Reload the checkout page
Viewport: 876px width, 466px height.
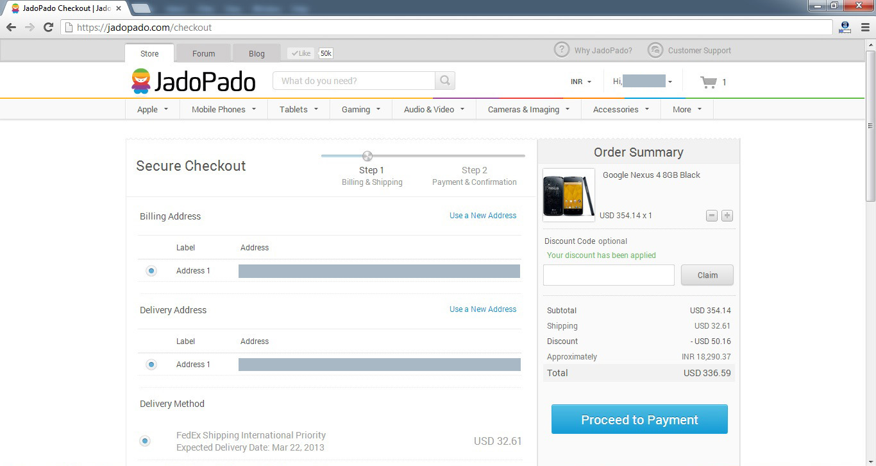tap(48, 28)
